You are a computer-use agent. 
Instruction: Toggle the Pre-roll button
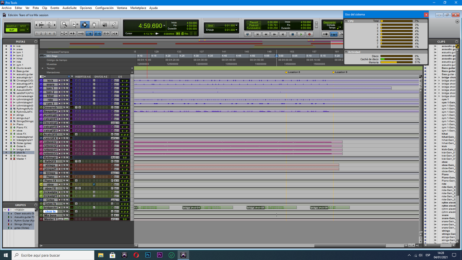click(x=253, y=22)
